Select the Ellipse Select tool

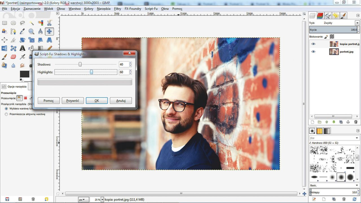coord(13,23)
